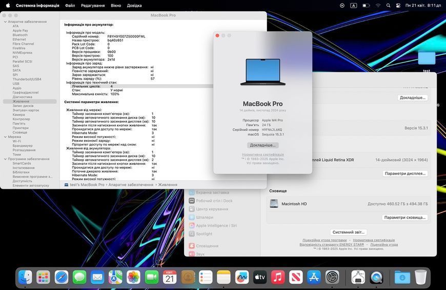Open the Trash in the Dock
The width and height of the screenshot is (446, 290).
point(420,277)
